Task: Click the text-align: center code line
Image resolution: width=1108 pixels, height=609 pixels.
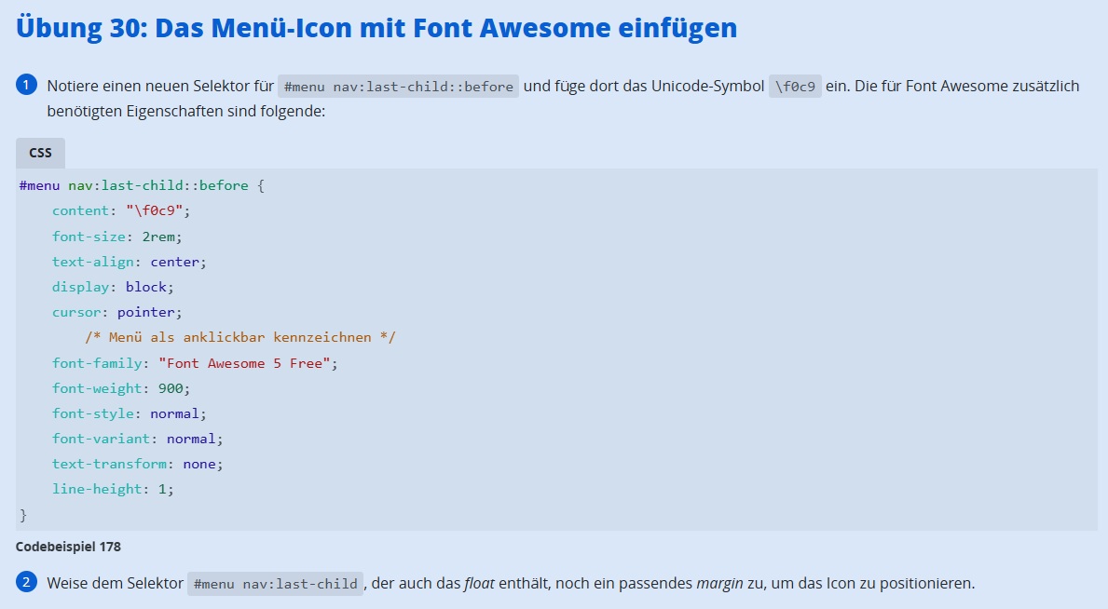Action: (129, 262)
